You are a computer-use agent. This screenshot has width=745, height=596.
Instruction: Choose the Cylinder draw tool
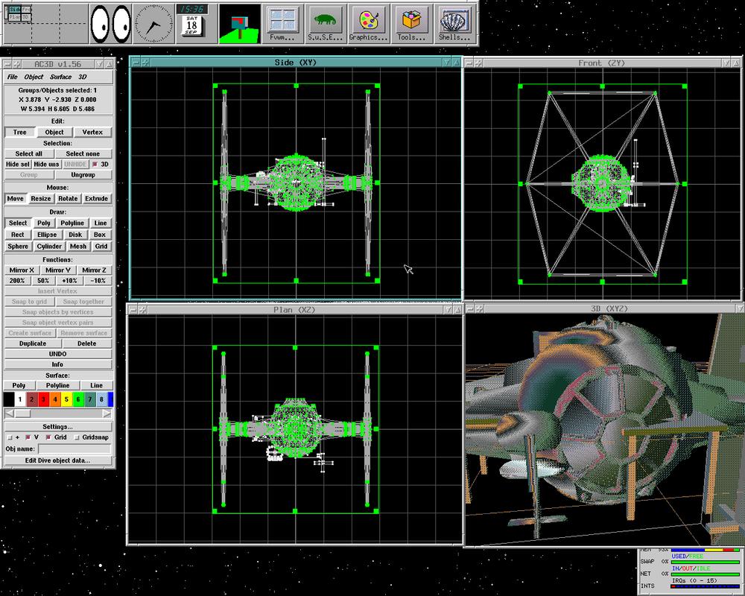tap(49, 246)
